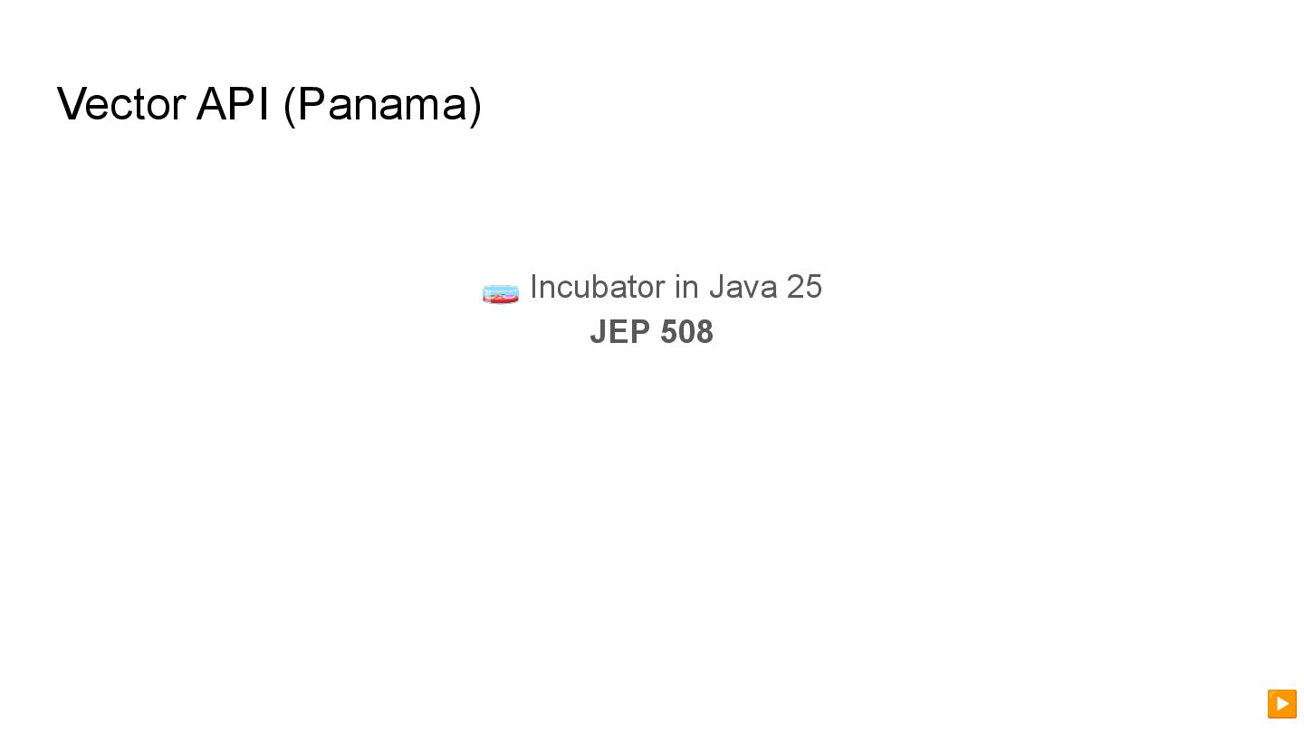Click the bold JEP 508 text
Screen dimensions: 1304x733
click(651, 332)
